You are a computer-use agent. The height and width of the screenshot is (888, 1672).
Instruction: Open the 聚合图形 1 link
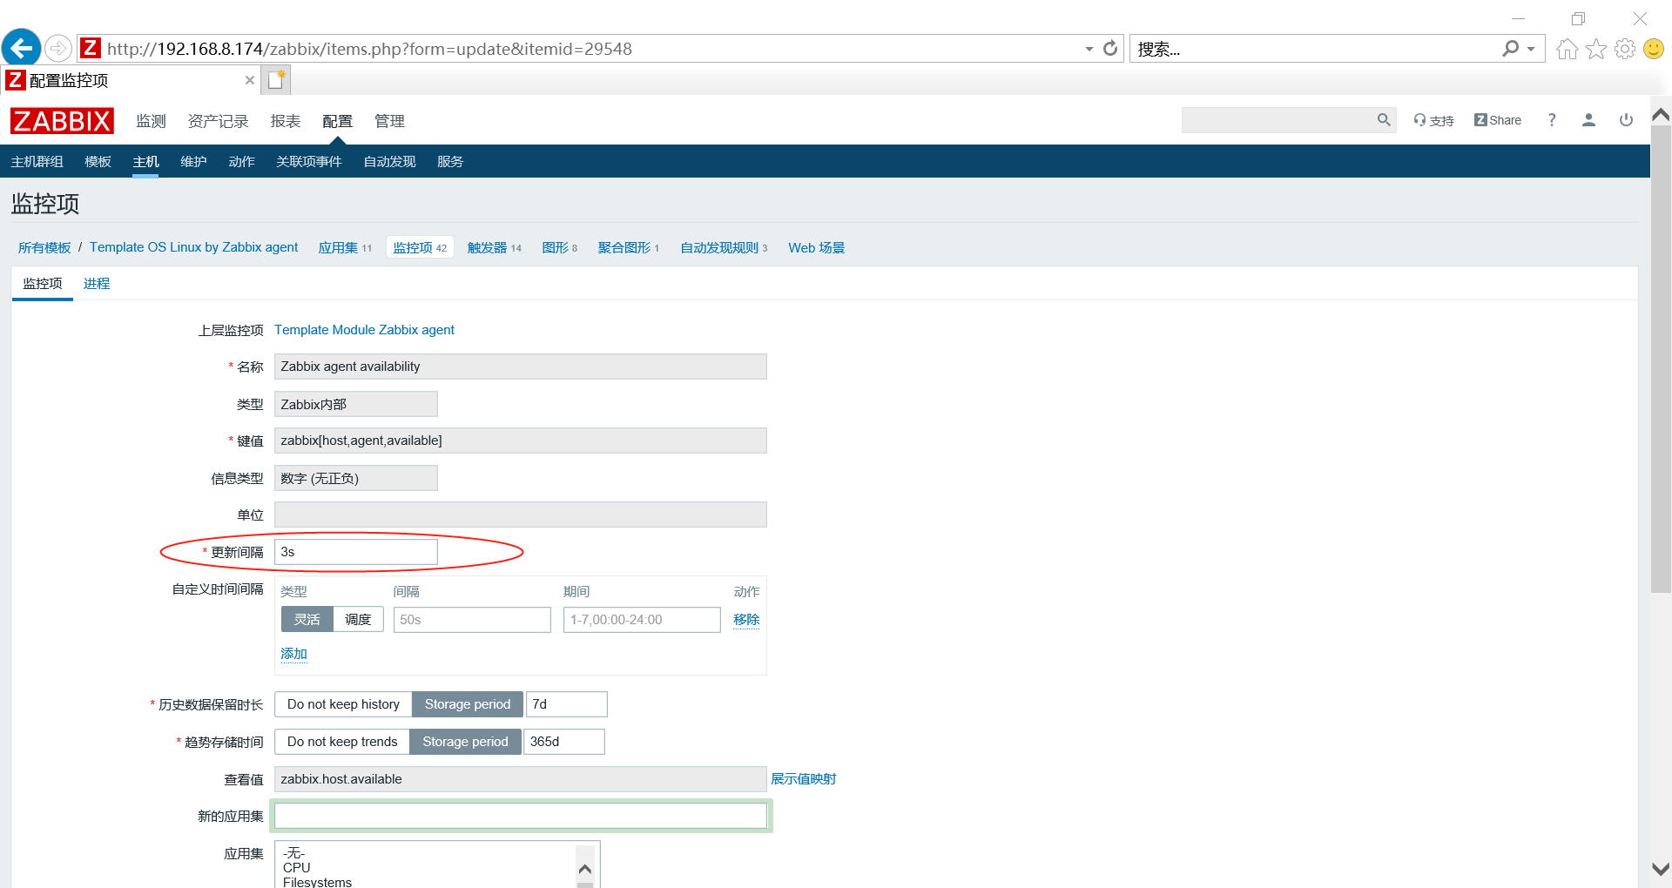(628, 248)
